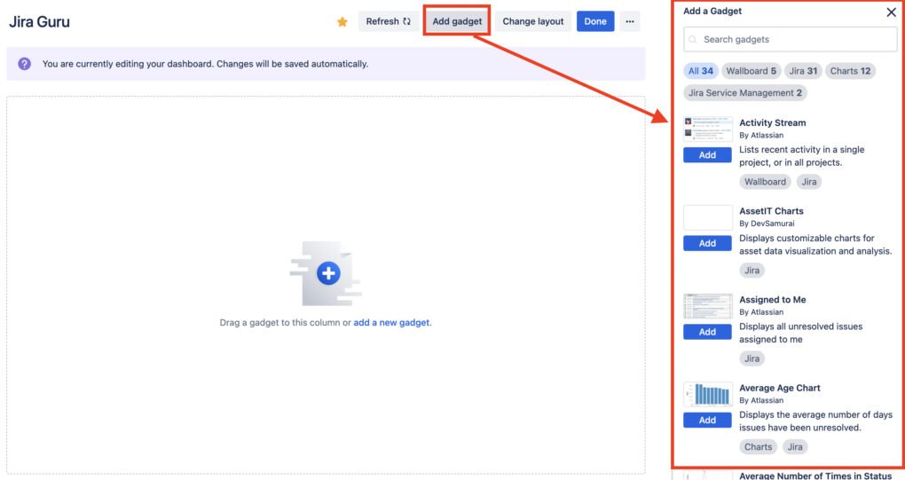Add the Activity Stream gadget
The width and height of the screenshot is (905, 480).
pyautogui.click(x=707, y=154)
